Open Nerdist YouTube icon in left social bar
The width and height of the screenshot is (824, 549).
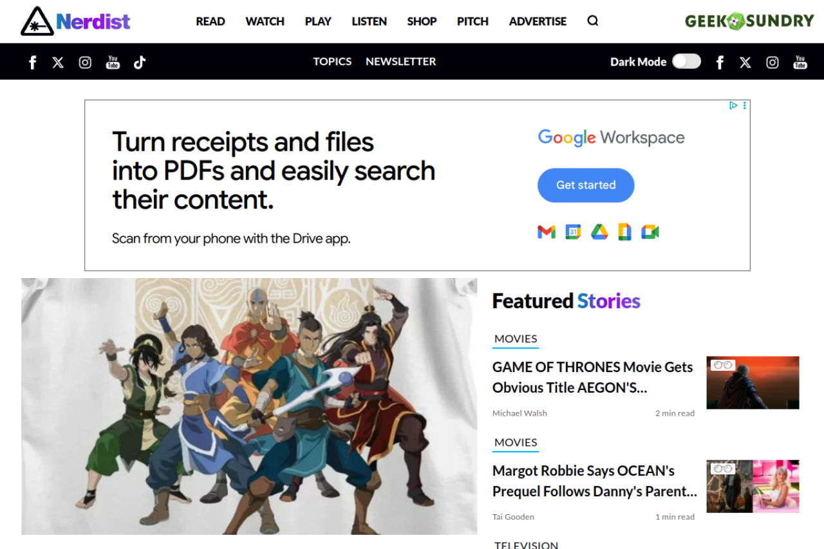tap(113, 62)
